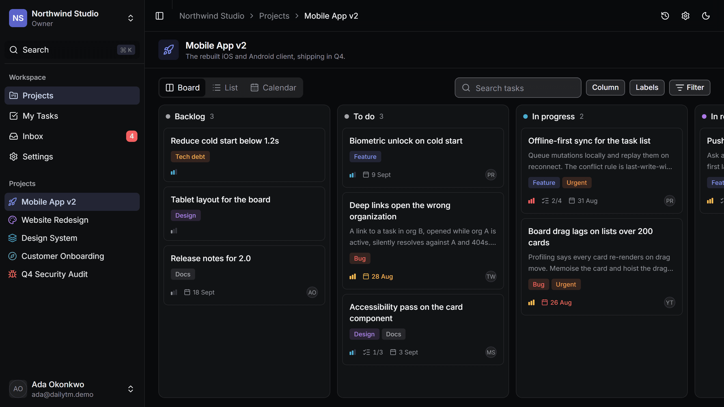Open the Q4 Security Audit project
The image size is (724, 407).
tap(72, 274)
